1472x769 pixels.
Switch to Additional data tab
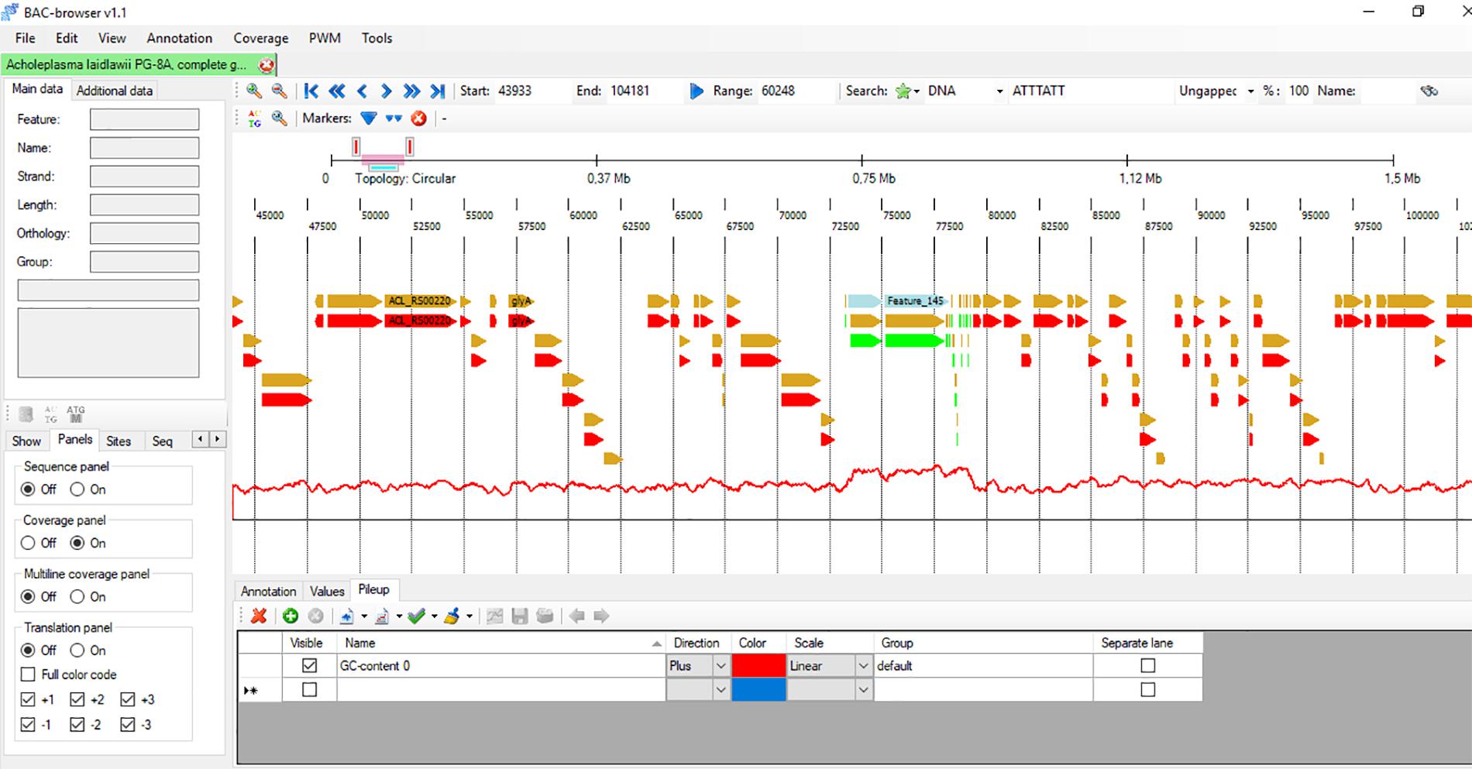pyautogui.click(x=115, y=91)
